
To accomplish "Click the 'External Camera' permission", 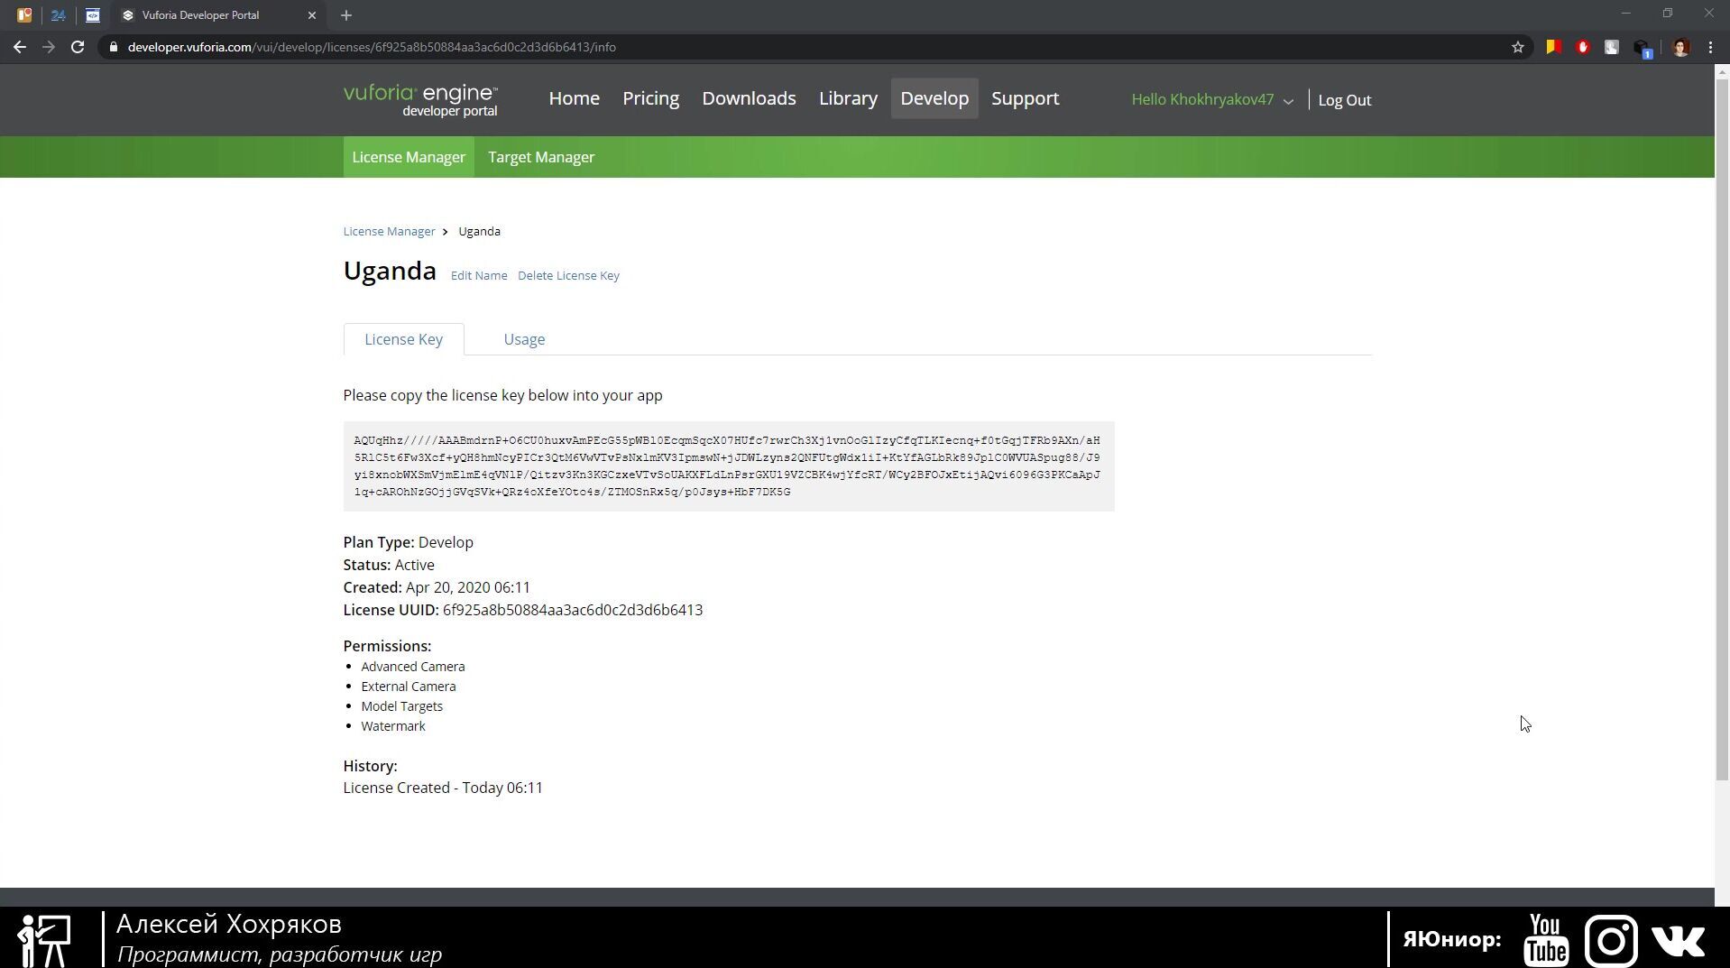I will (x=409, y=687).
